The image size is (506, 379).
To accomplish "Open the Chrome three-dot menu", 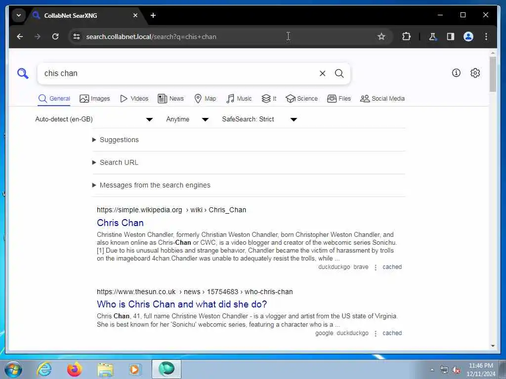I will [486, 37].
